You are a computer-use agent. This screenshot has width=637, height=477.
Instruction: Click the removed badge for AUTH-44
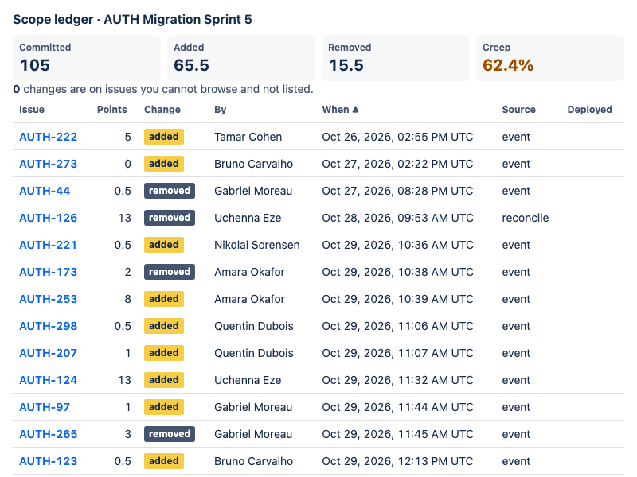point(170,191)
